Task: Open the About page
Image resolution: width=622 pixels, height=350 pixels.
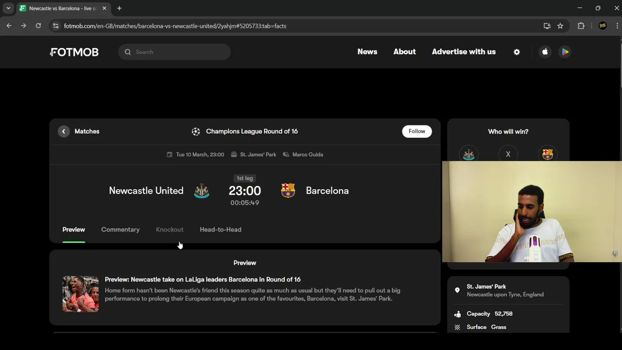Action: click(404, 52)
